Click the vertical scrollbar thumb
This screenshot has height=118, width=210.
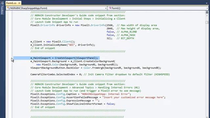[207, 22]
